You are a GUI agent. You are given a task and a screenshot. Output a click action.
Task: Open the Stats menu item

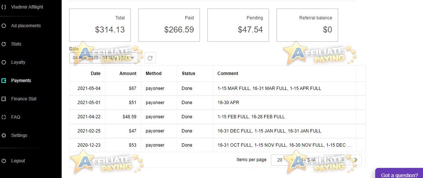16,44
